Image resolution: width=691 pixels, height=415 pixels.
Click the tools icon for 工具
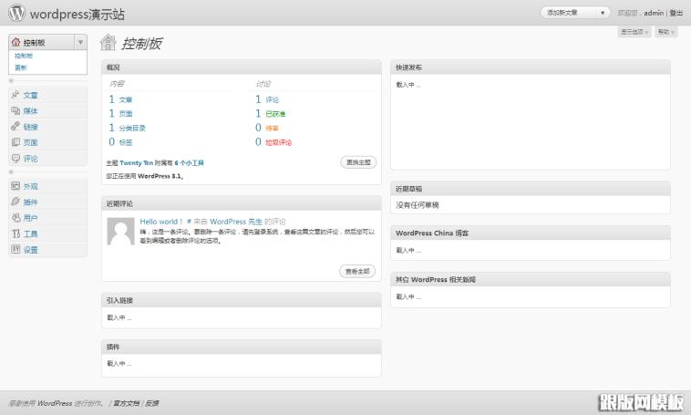click(x=15, y=233)
